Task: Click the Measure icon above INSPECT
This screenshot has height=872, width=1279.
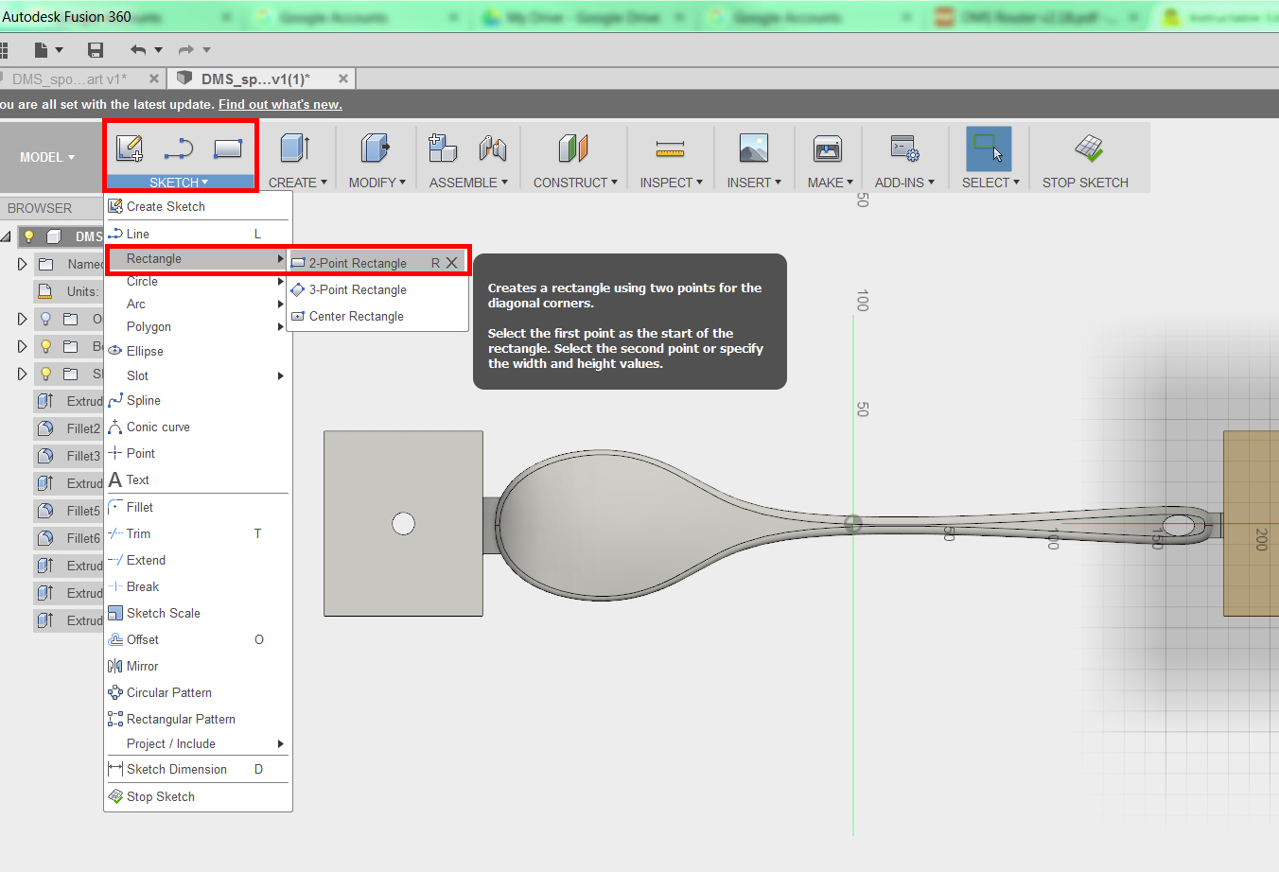Action: pyautogui.click(x=670, y=148)
